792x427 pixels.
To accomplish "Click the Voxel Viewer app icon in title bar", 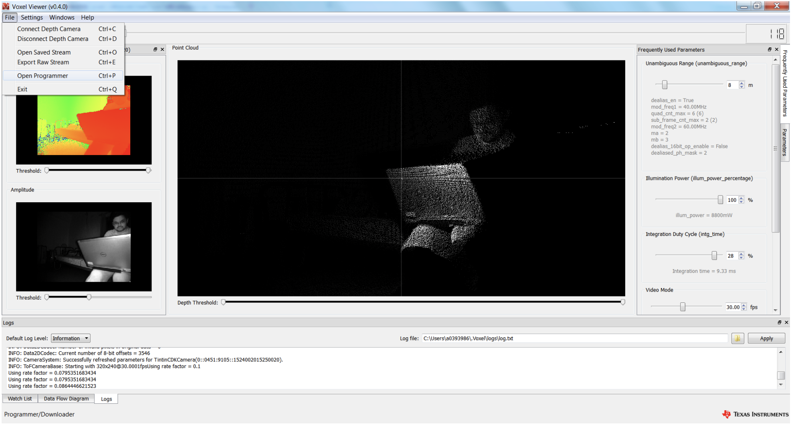I will (6, 6).
